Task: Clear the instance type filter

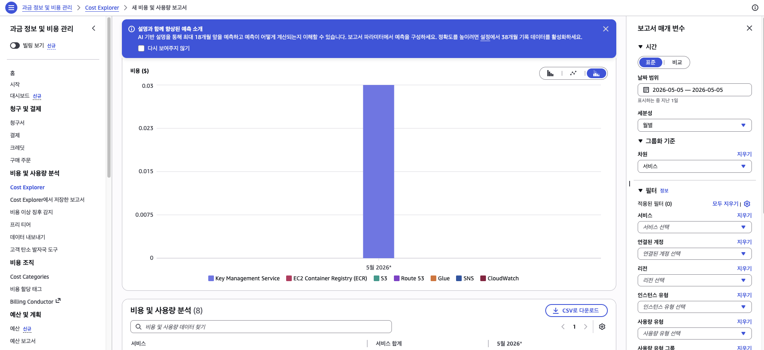Action: point(744,295)
